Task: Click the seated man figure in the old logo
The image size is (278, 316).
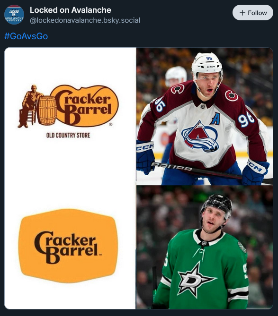Action: coord(29,106)
